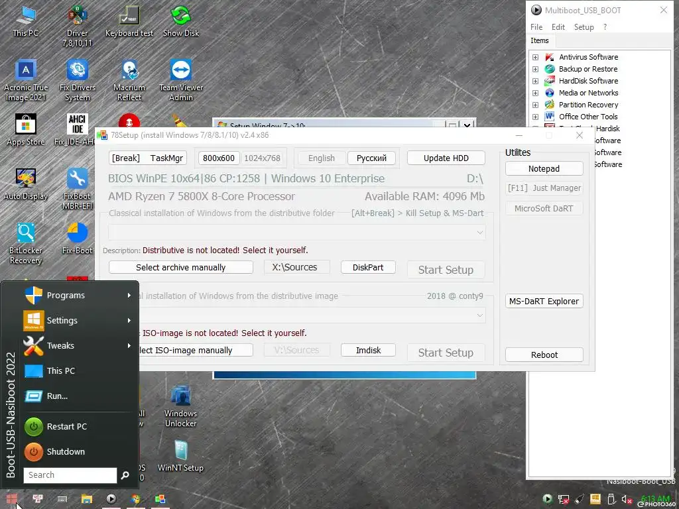Open distributive image dropdown list

click(479, 315)
